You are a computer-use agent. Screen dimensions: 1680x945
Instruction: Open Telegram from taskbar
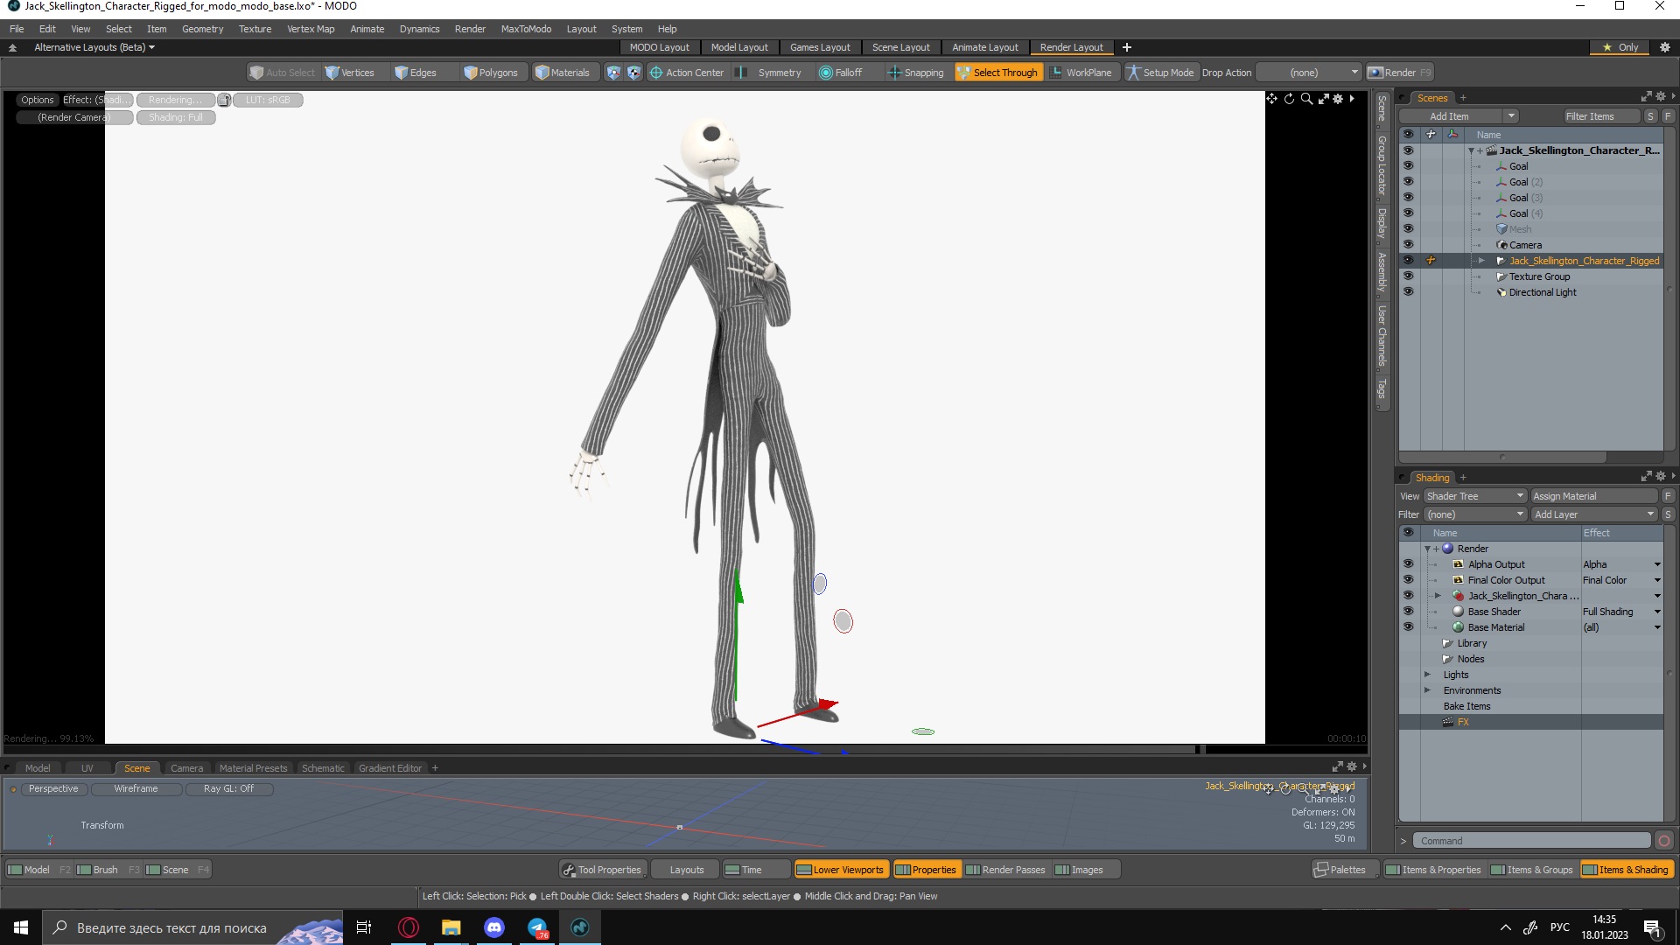[x=537, y=927]
